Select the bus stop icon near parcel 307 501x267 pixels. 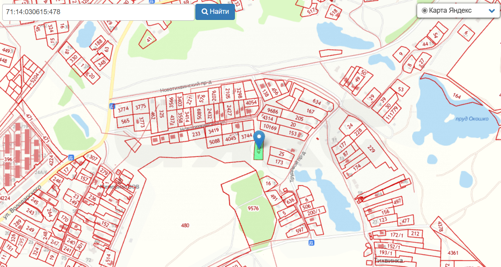tap(71, 157)
